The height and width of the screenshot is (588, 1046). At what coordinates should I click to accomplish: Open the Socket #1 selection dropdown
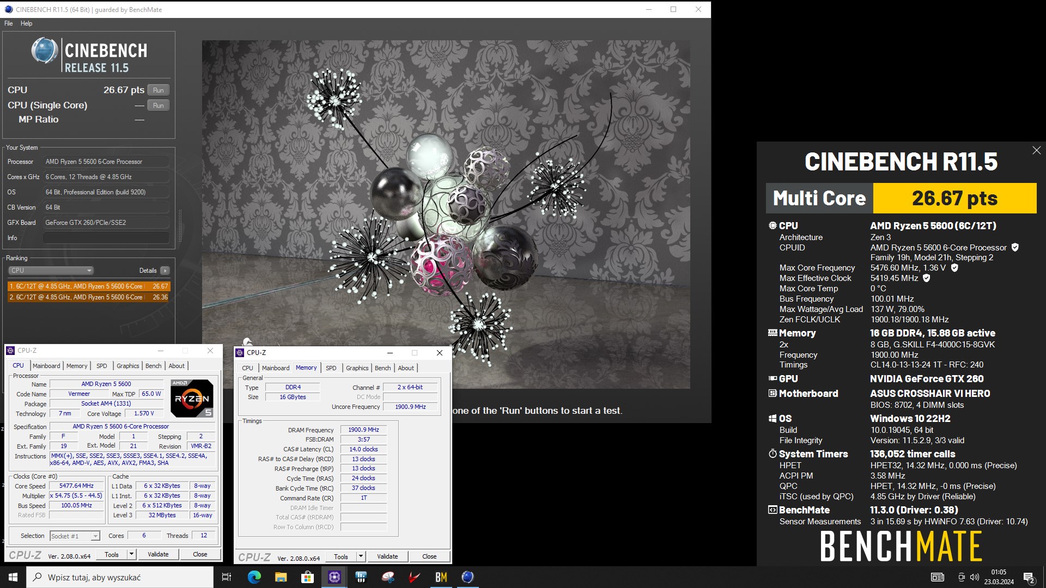(75, 536)
